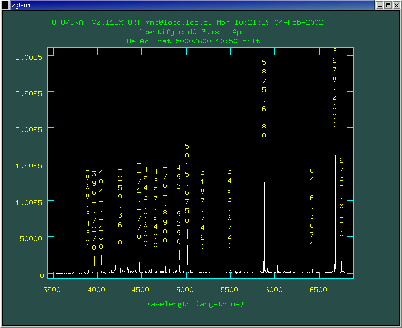Image resolution: width=402 pixels, height=328 pixels.
Task: Click the 'identify ccd013.ms - Ap 1' title
Action: pyautogui.click(x=194, y=32)
